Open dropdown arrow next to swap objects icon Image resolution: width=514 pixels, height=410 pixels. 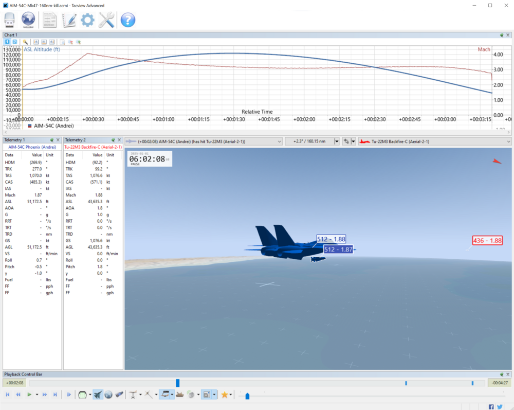(x=353, y=141)
